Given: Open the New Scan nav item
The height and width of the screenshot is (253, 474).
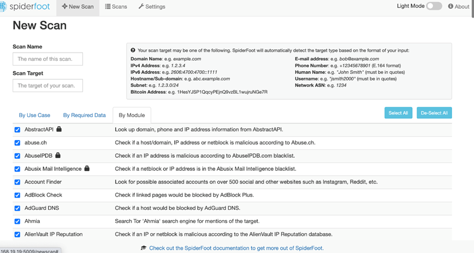Looking at the screenshot, I should coord(78,7).
